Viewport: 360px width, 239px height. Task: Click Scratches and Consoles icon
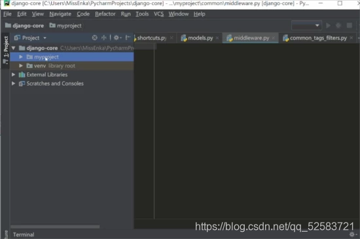(x=22, y=84)
